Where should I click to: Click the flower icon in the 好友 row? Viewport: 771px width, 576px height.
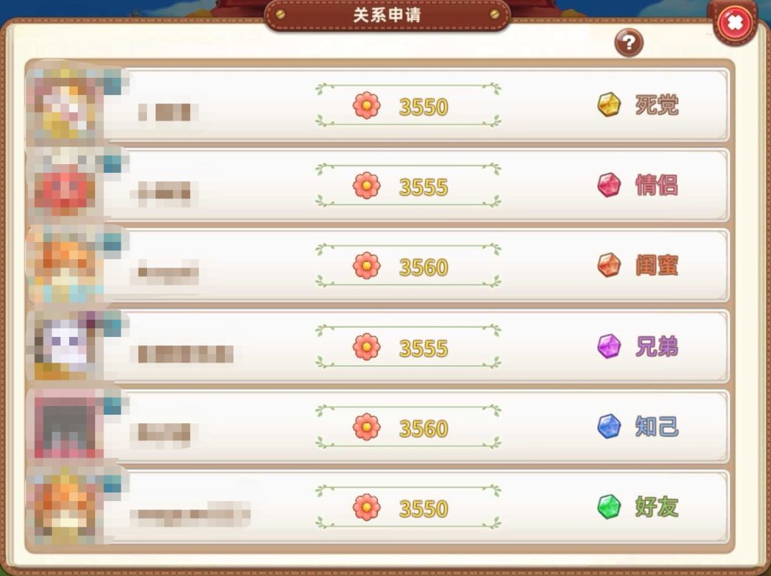click(x=366, y=507)
